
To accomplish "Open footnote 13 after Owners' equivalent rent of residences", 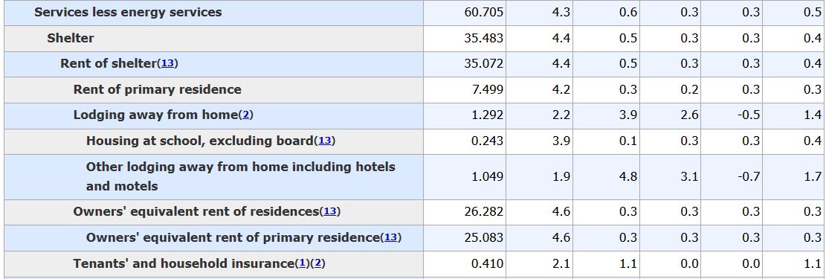I will click(x=330, y=211).
